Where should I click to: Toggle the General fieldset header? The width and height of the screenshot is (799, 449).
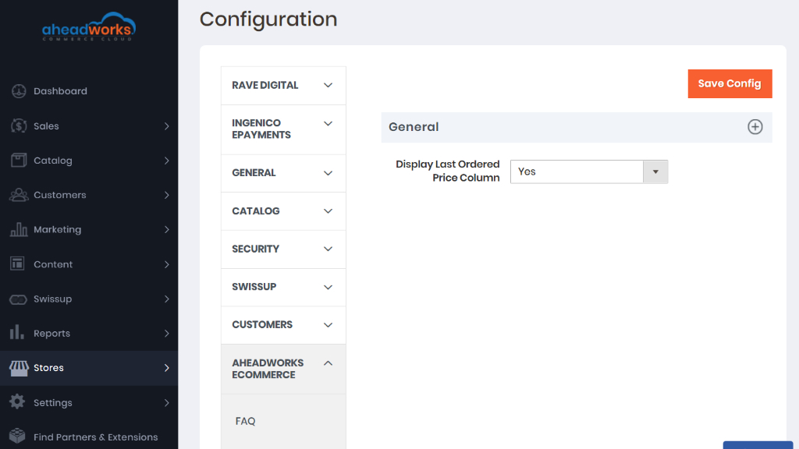click(x=577, y=127)
